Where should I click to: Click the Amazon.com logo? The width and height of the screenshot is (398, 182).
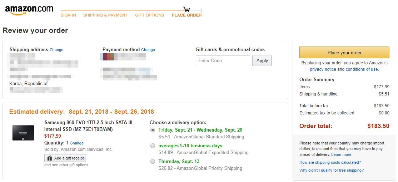29,10
